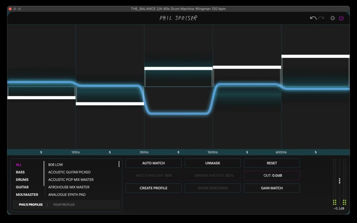
Task: Click the three-dot meter drag handle
Action: [339, 181]
